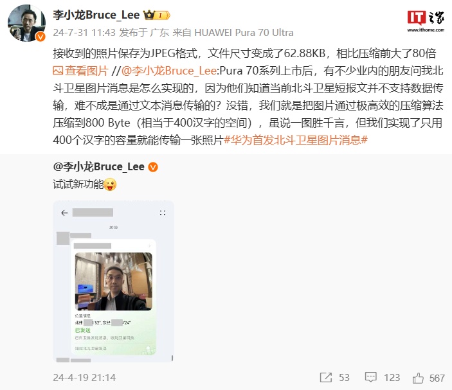
Task: Enlarge the satellite message screenshot thumbnail
Action: click(x=113, y=281)
